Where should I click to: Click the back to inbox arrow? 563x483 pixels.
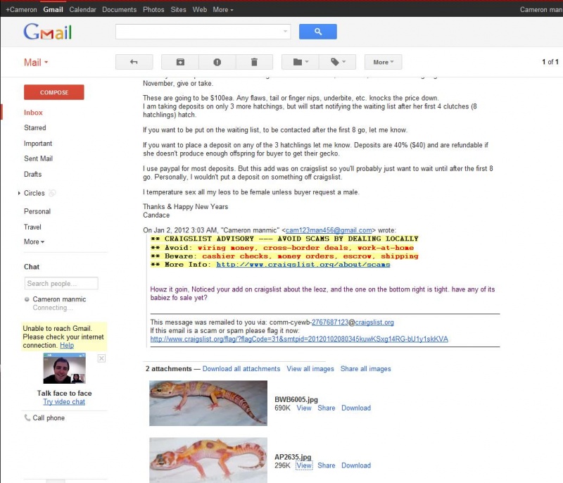point(134,62)
